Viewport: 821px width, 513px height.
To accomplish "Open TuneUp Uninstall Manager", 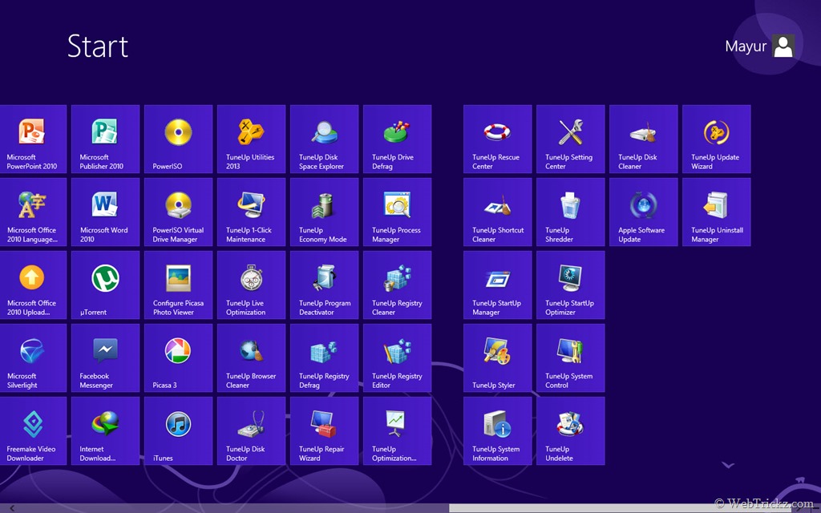I will (x=717, y=212).
